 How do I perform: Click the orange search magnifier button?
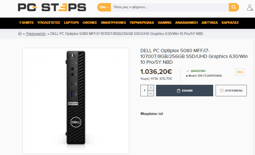point(234,7)
